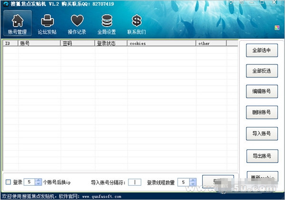Click the cookies column header
Viewport: 285px width, 200px height.
[161, 44]
